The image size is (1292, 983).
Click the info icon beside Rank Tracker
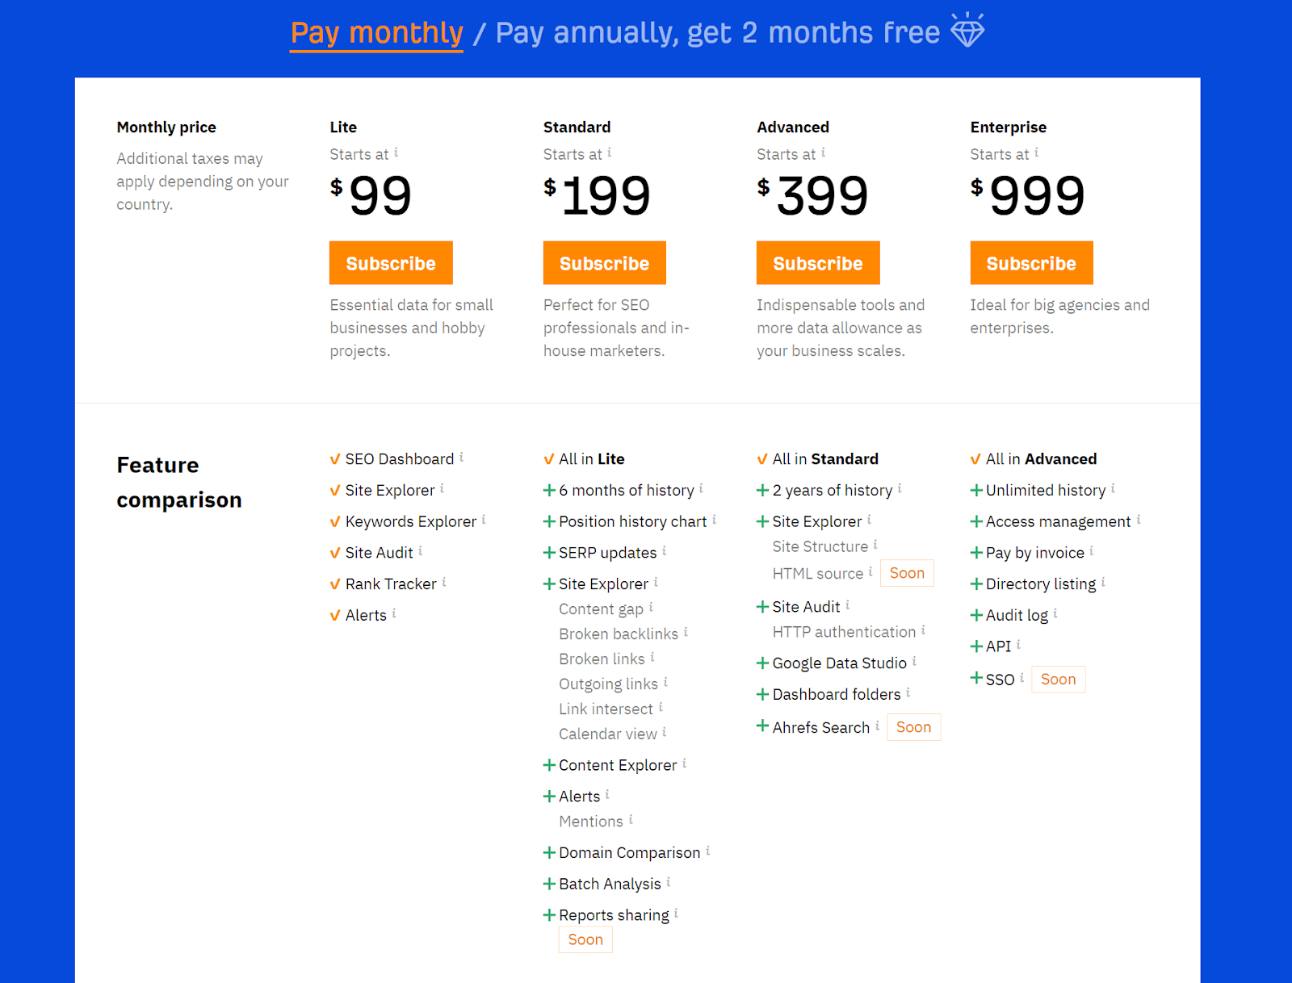tap(444, 582)
